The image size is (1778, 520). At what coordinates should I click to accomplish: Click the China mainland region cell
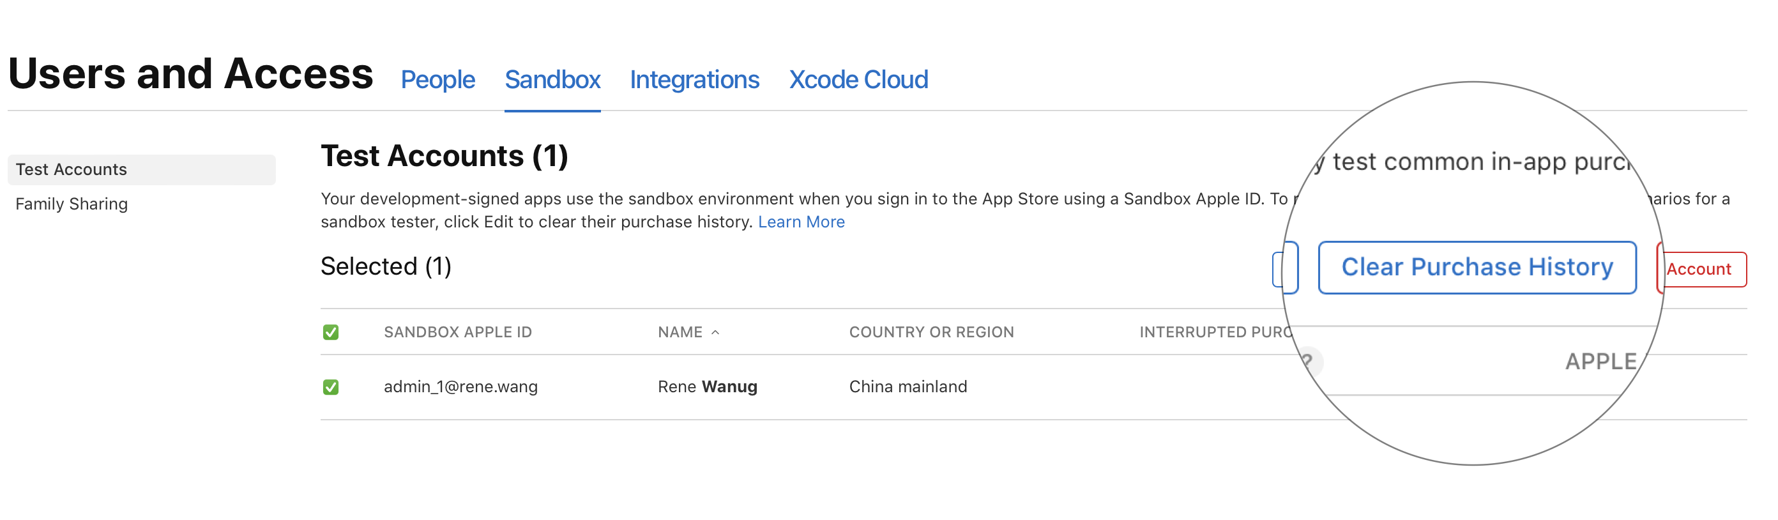pyautogui.click(x=908, y=386)
